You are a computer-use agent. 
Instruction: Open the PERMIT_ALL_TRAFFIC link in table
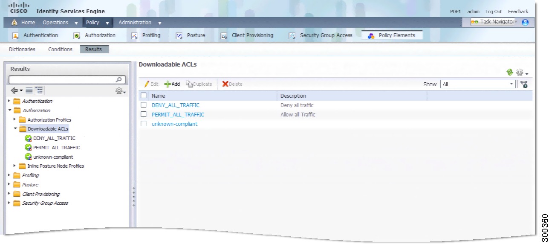(x=178, y=114)
